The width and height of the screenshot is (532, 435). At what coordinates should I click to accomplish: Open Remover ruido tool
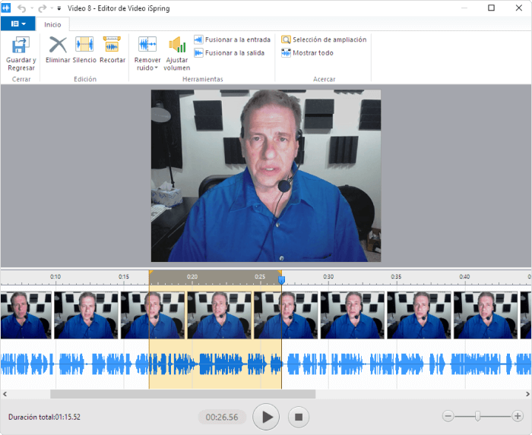(147, 54)
